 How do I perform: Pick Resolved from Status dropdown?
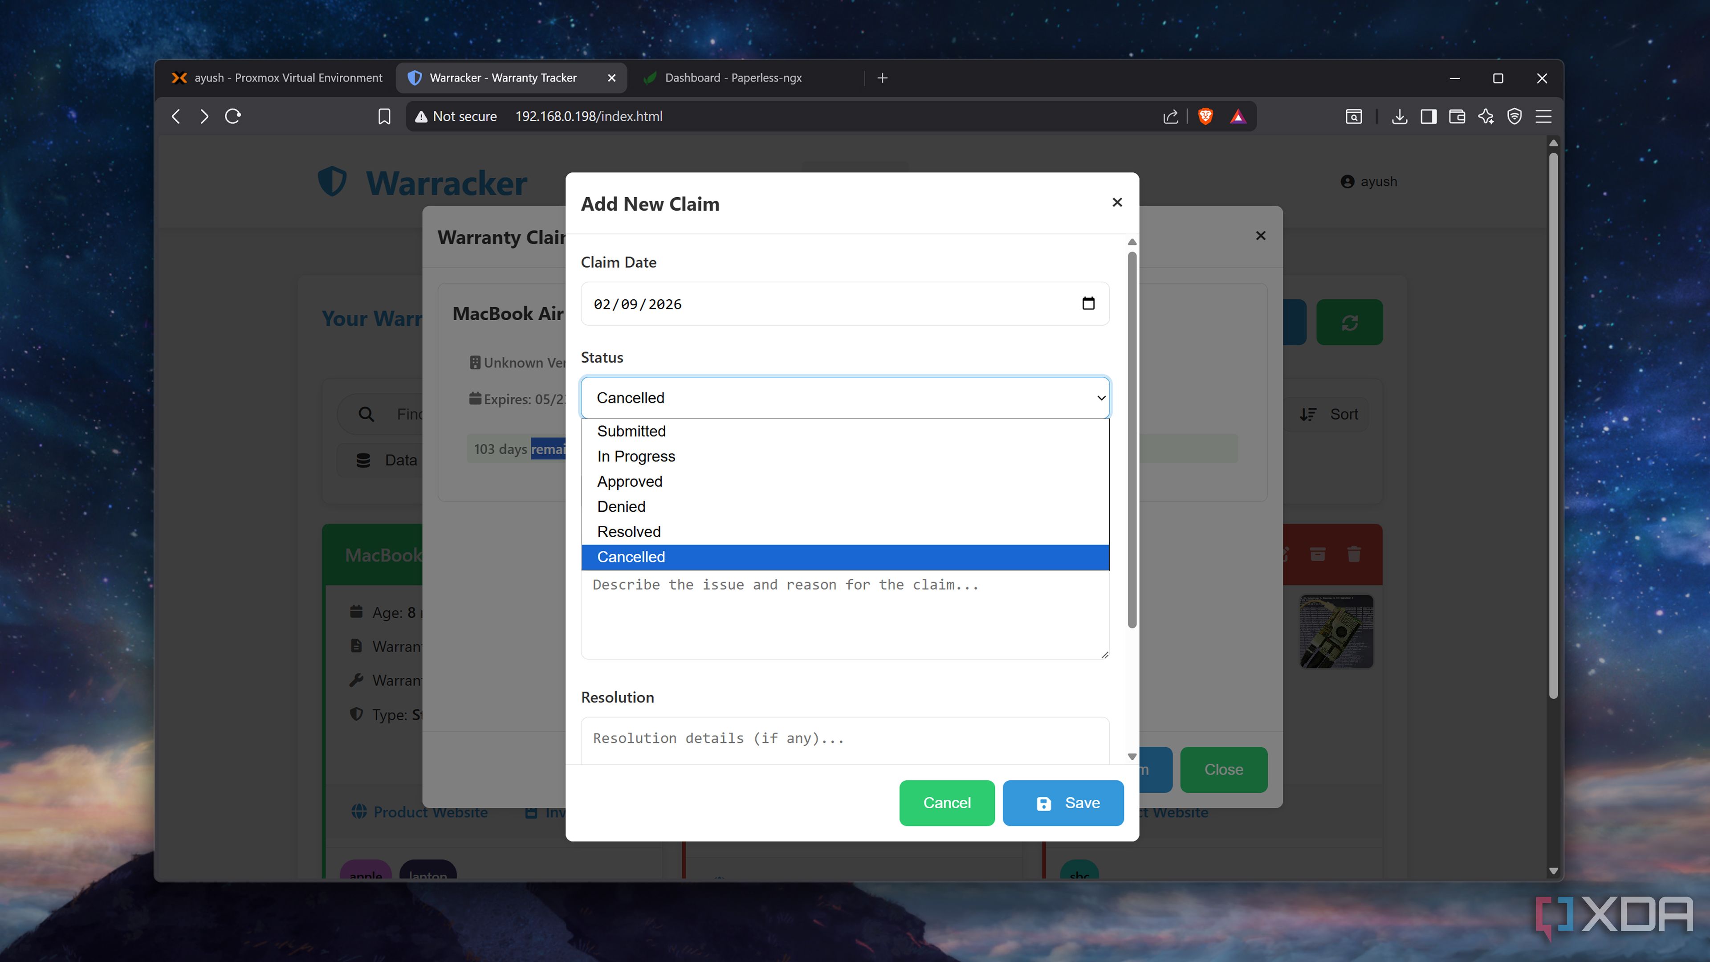tap(845, 532)
